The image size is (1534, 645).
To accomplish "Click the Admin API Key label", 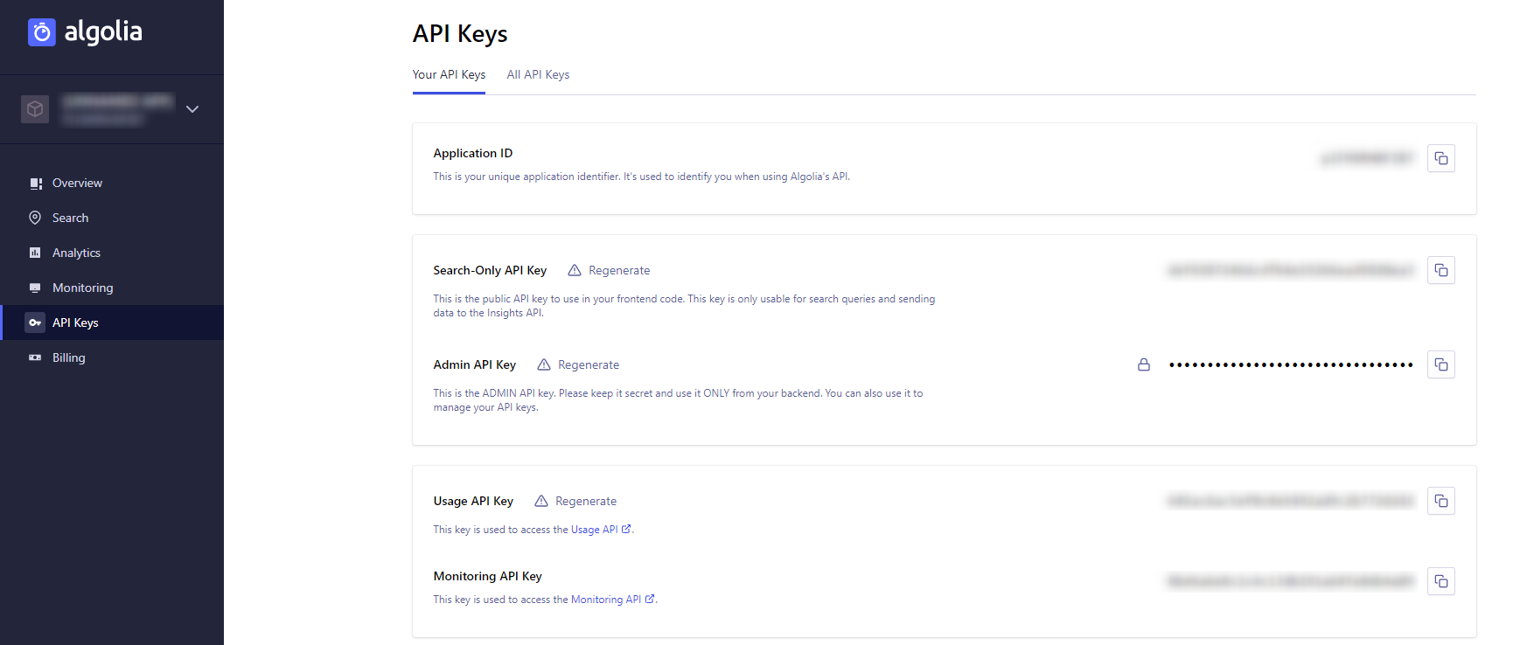I will pos(475,365).
